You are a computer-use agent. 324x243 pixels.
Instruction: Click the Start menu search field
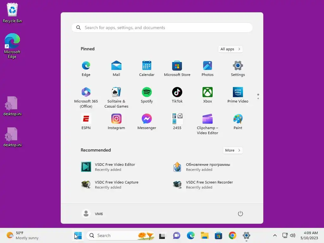[162, 28]
